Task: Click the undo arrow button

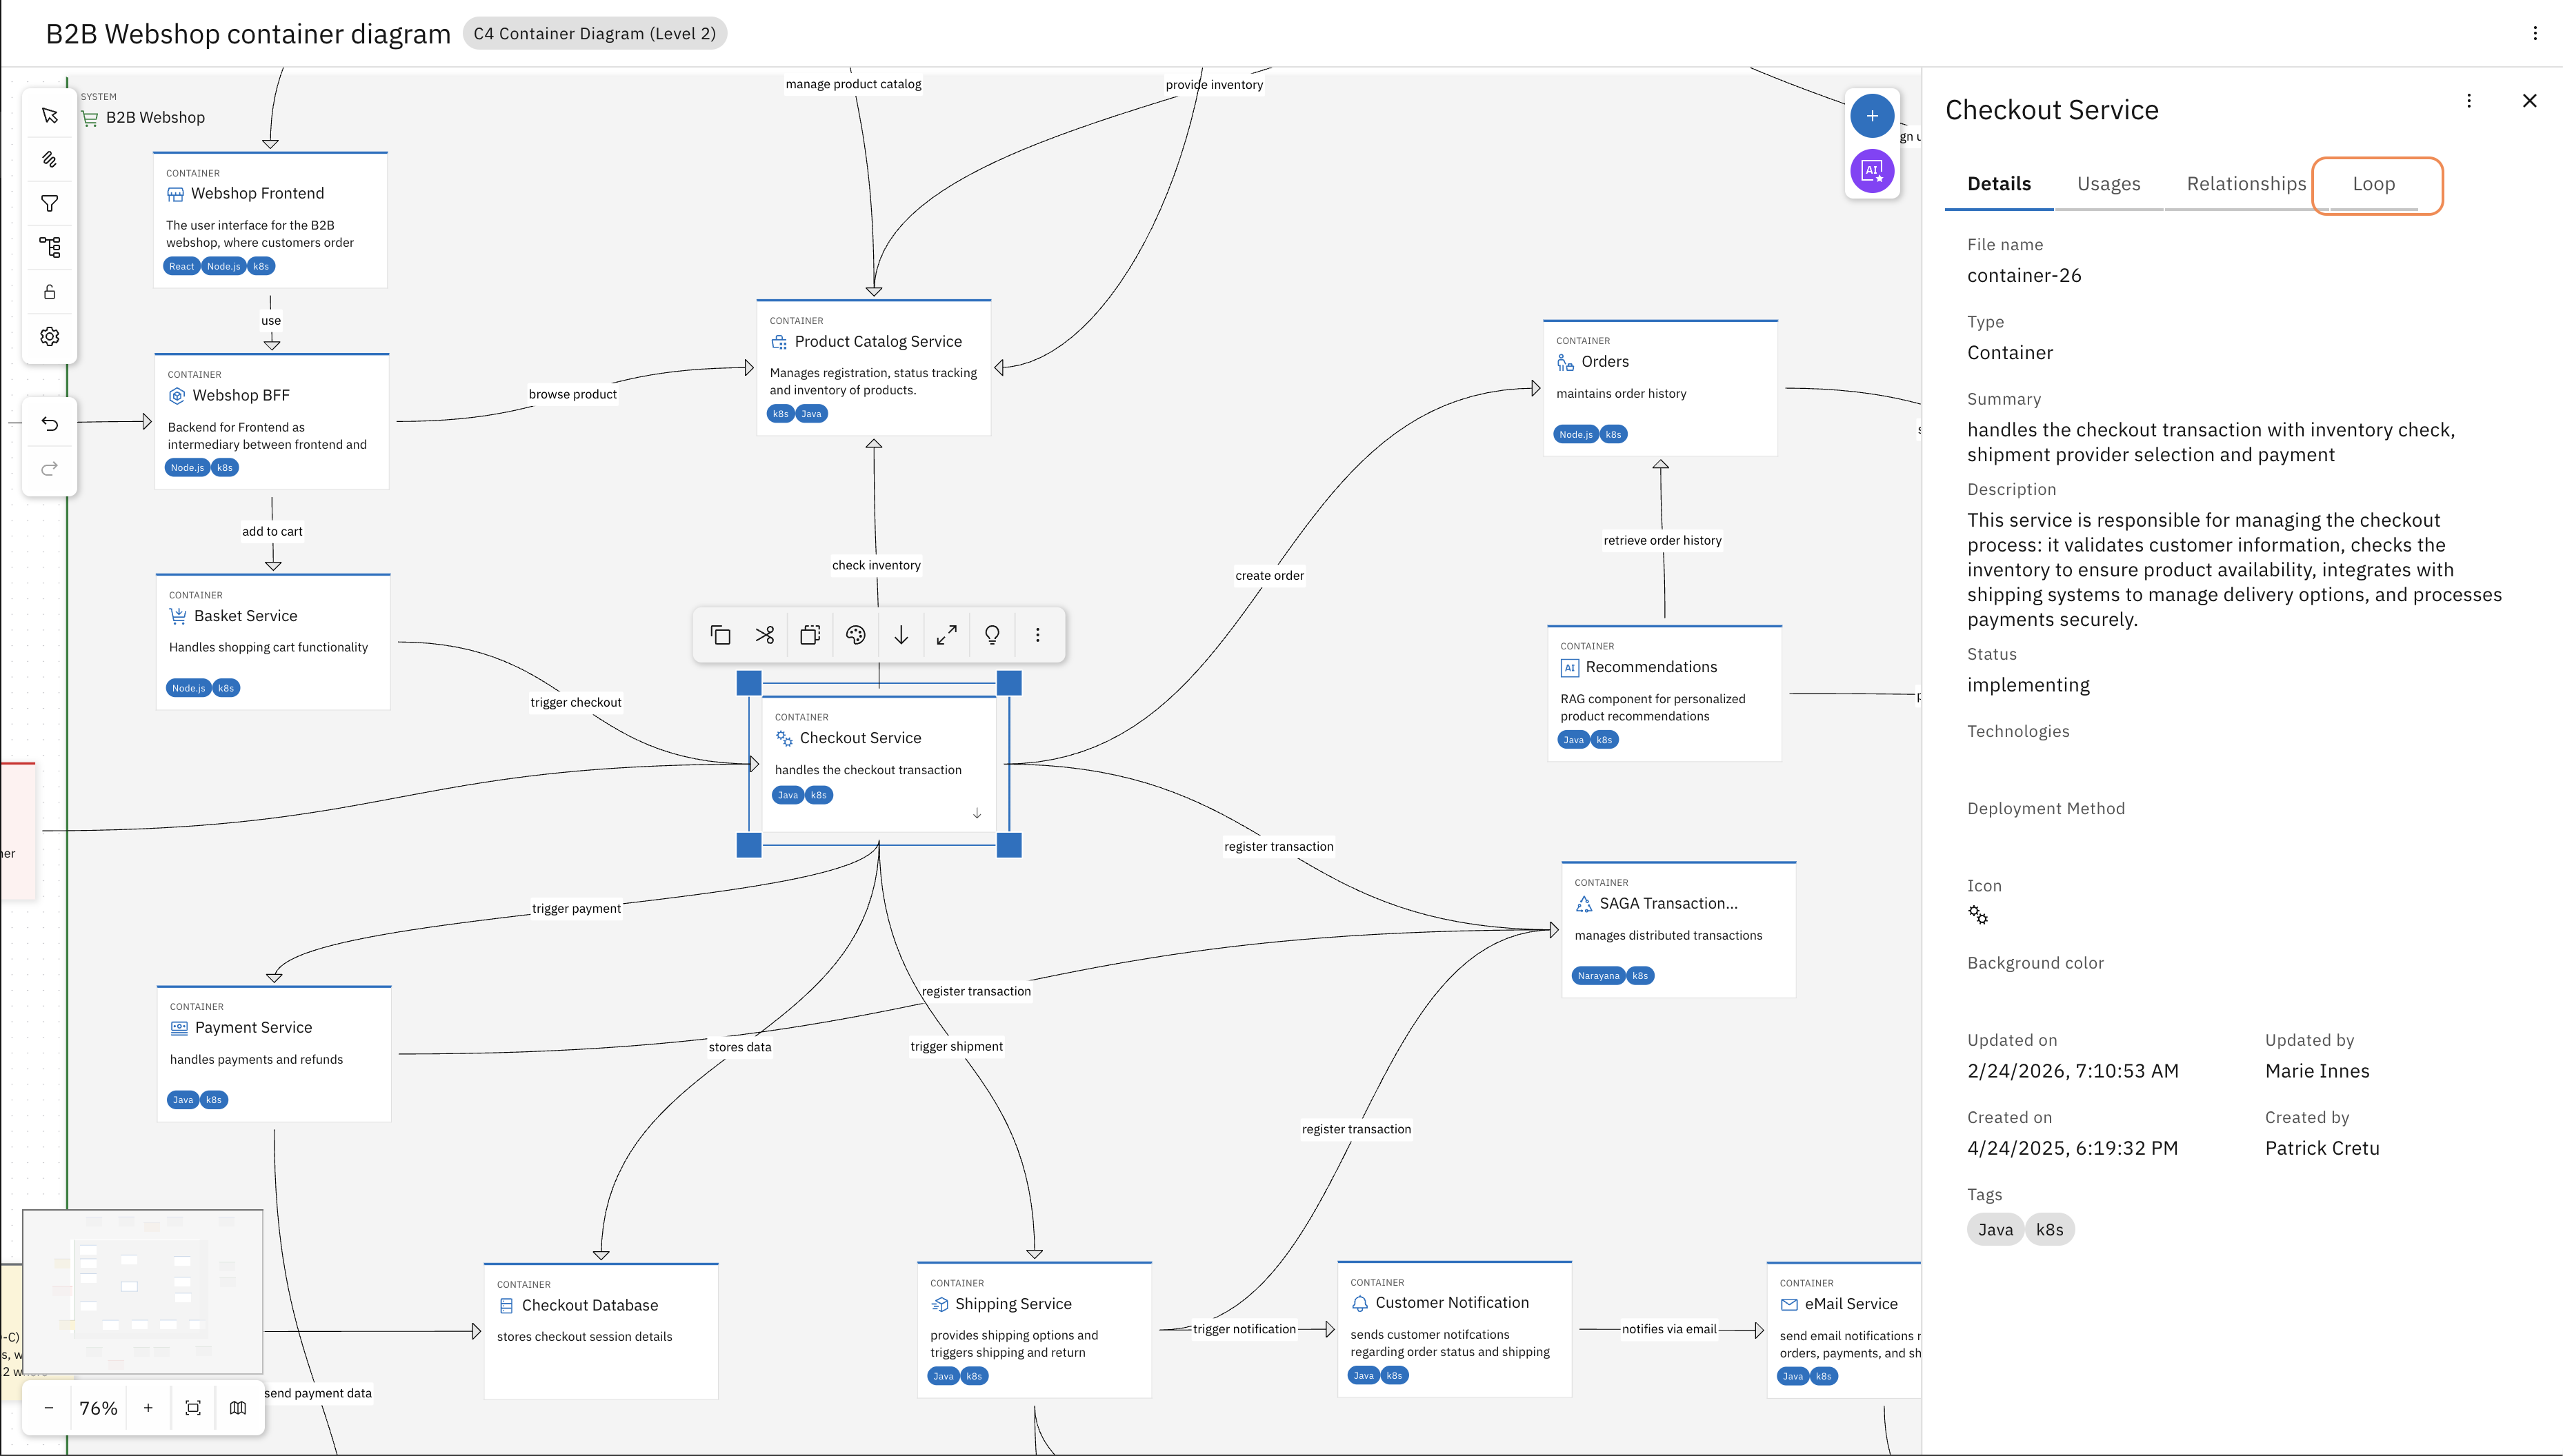Action: coord(49,424)
